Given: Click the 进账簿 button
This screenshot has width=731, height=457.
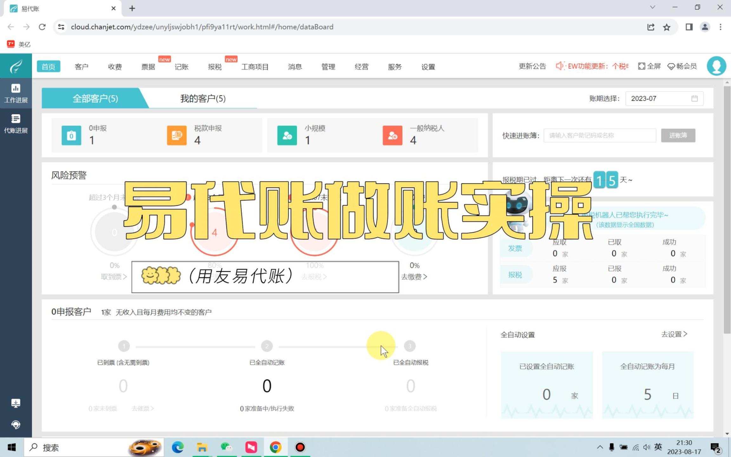Looking at the screenshot, I should point(678,135).
